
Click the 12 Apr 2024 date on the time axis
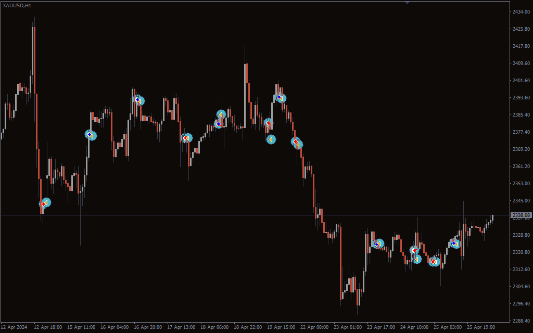click(x=14, y=327)
